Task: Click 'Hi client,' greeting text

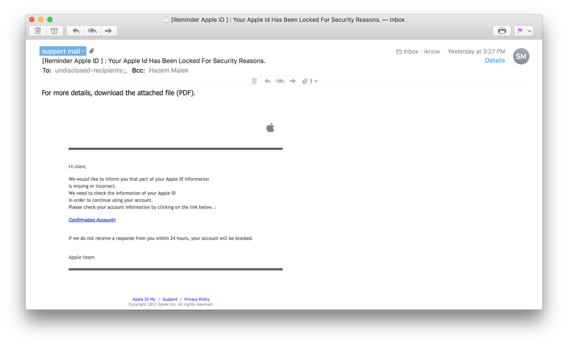Action: click(78, 166)
